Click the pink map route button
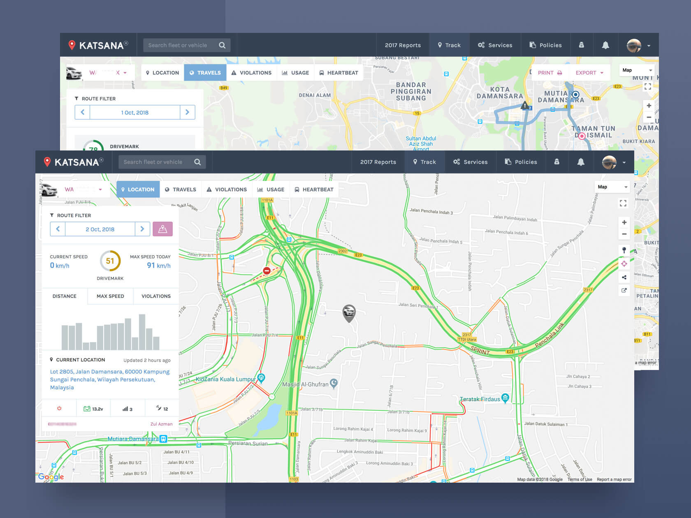The image size is (691, 518). [162, 229]
